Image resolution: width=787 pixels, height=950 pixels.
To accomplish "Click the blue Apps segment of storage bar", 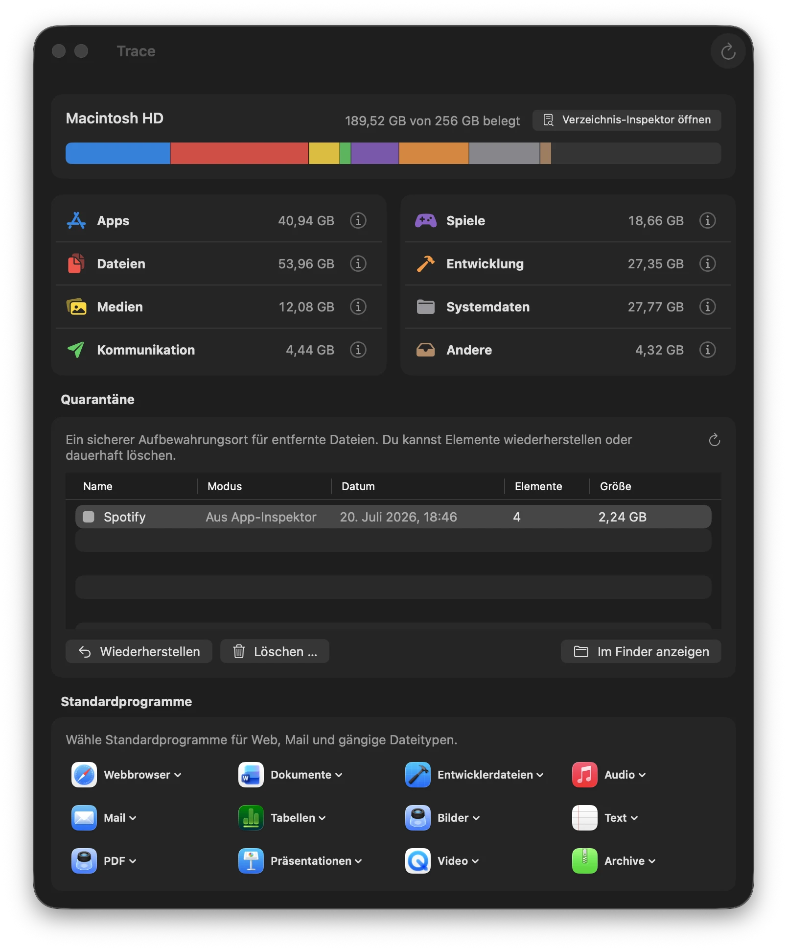I will coord(118,153).
